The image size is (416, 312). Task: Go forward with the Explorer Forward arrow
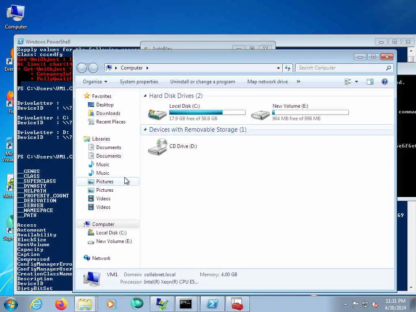93,68
